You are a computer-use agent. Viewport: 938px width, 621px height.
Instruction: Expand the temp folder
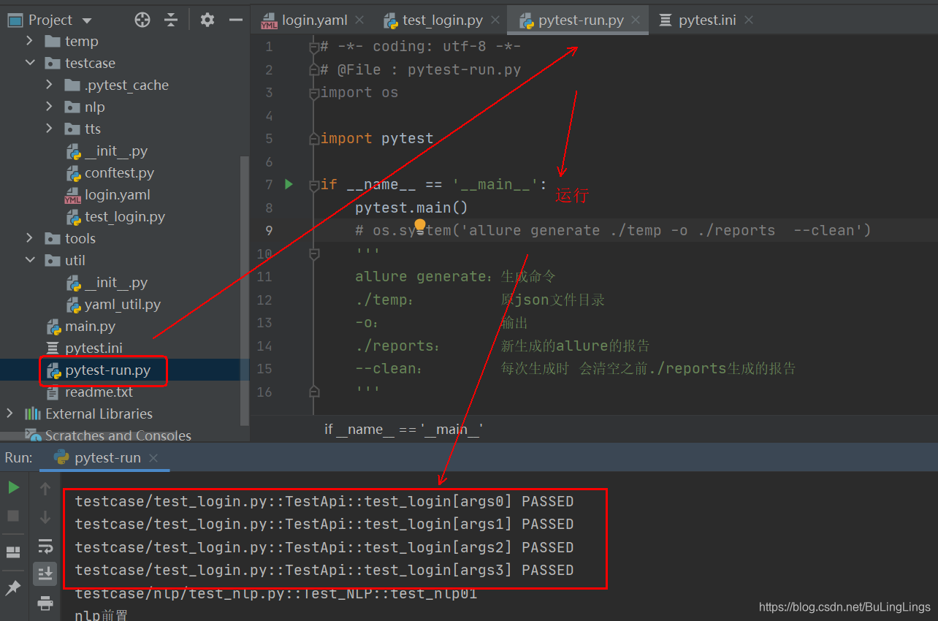(29, 41)
